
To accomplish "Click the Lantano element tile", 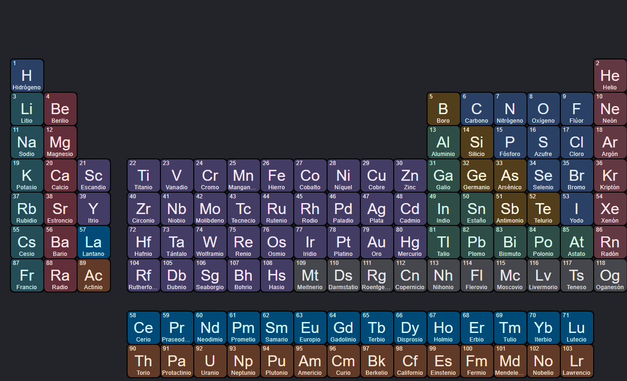I will (x=93, y=242).
